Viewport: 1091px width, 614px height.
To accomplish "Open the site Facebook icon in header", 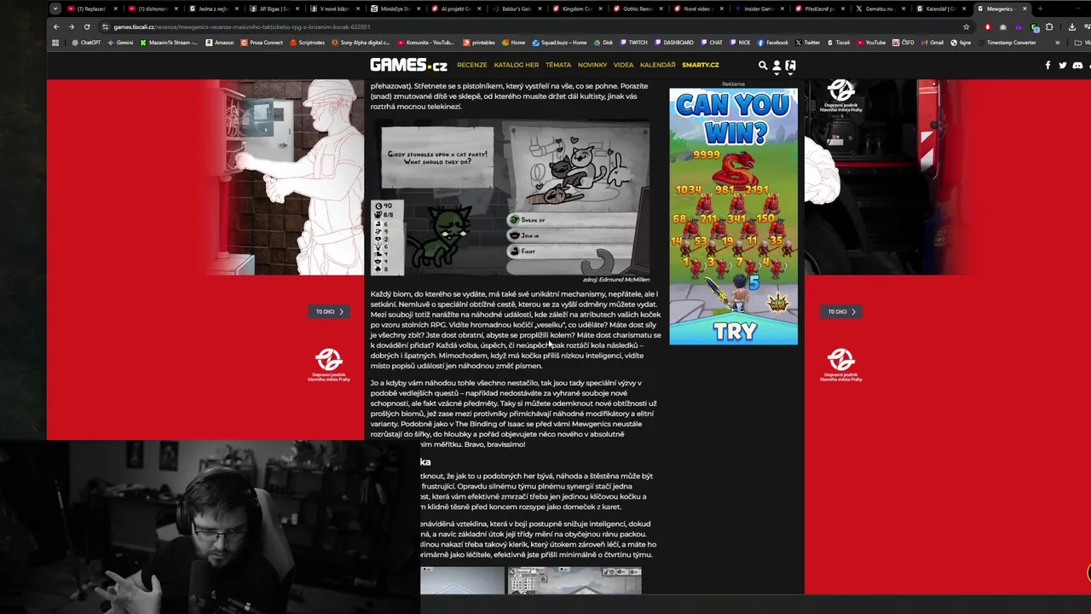I will (x=1048, y=65).
